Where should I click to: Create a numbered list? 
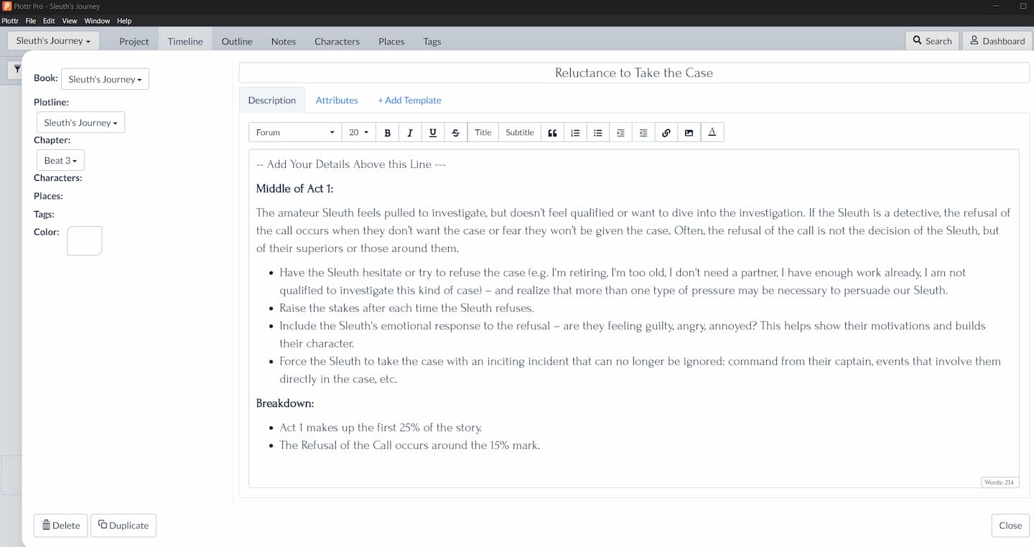(575, 133)
